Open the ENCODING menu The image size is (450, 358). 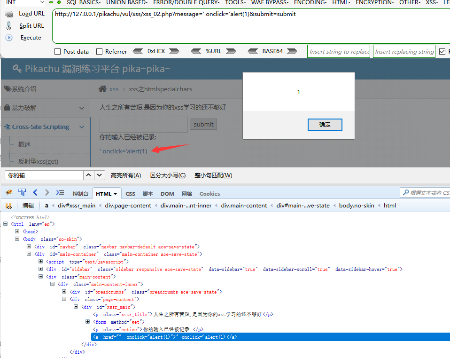pos(310,2)
